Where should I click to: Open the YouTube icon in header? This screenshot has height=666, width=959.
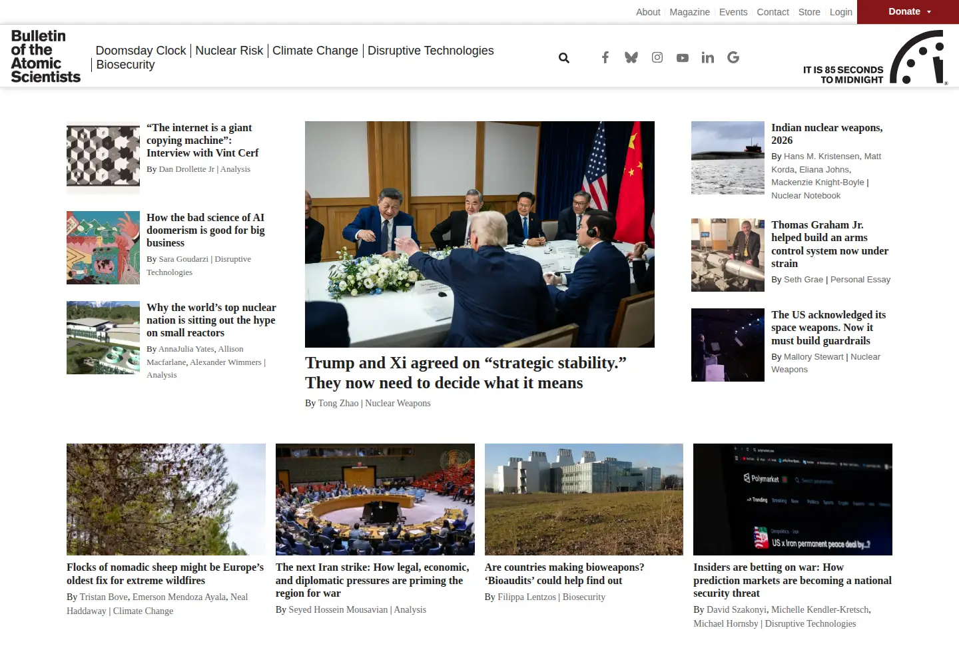tap(683, 58)
